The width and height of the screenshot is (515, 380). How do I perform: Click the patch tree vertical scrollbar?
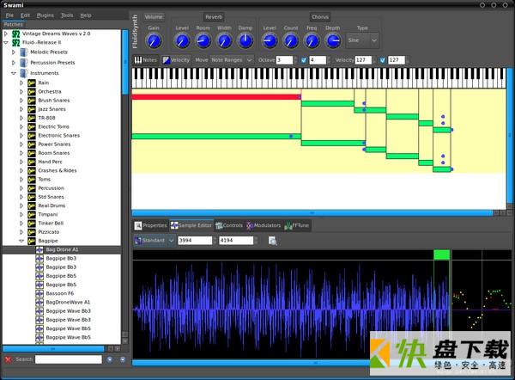[x=124, y=62]
